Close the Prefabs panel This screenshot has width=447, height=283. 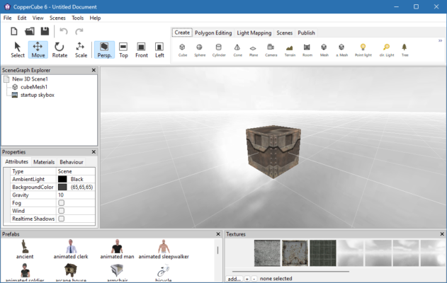[218, 234]
